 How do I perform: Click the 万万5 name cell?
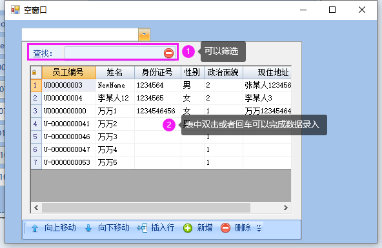116,162
